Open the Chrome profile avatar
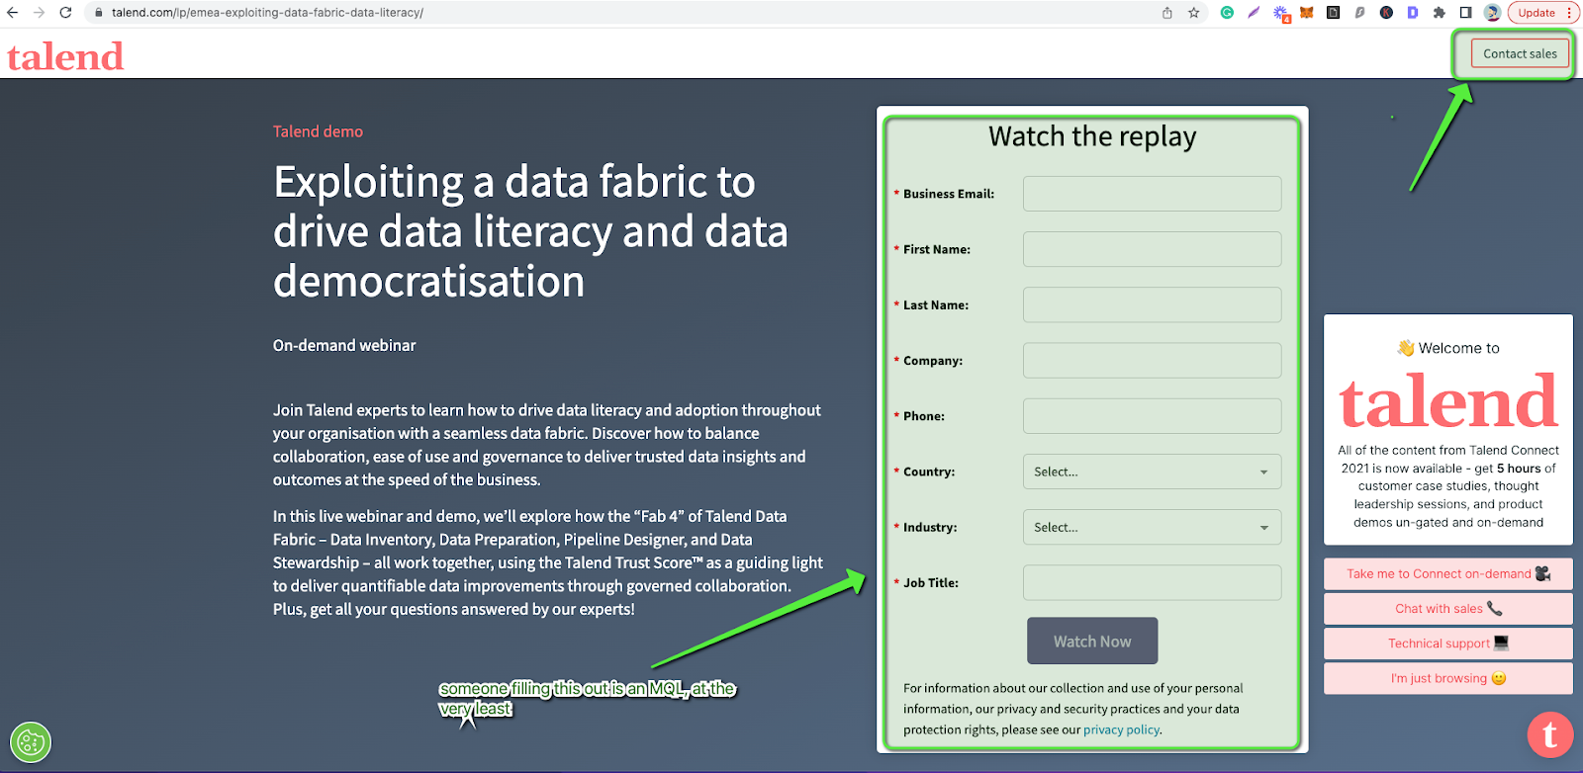Viewport: 1583px width, 773px height. (1492, 13)
